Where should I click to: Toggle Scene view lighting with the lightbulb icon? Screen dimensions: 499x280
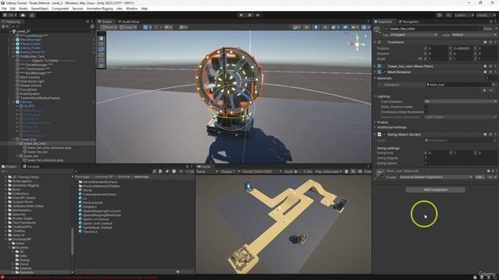click(316, 27)
